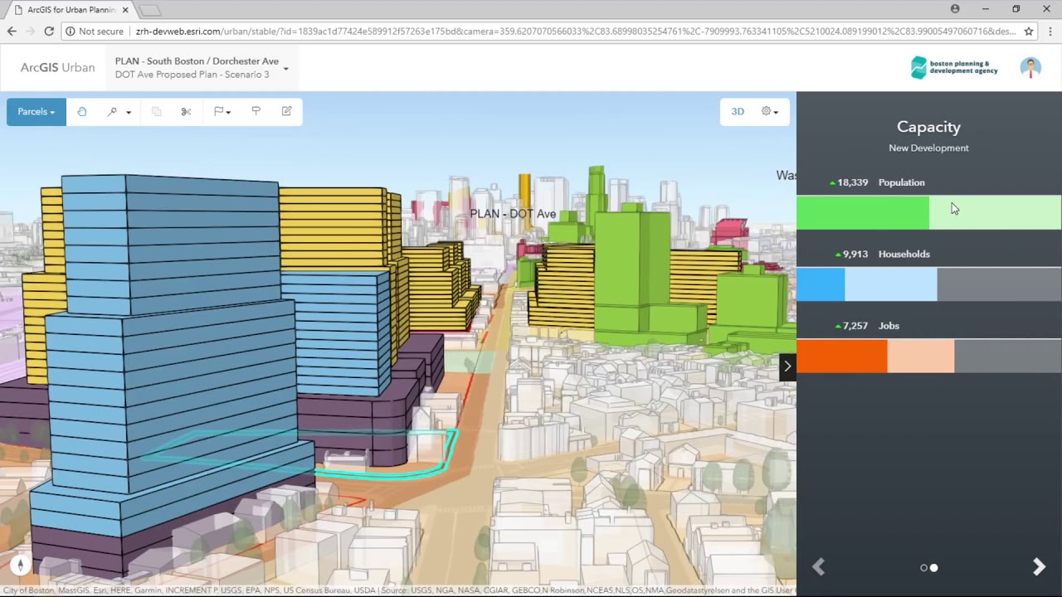Go to the next dashboard page

1039,566
